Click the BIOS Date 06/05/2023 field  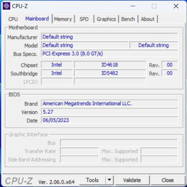(110, 120)
